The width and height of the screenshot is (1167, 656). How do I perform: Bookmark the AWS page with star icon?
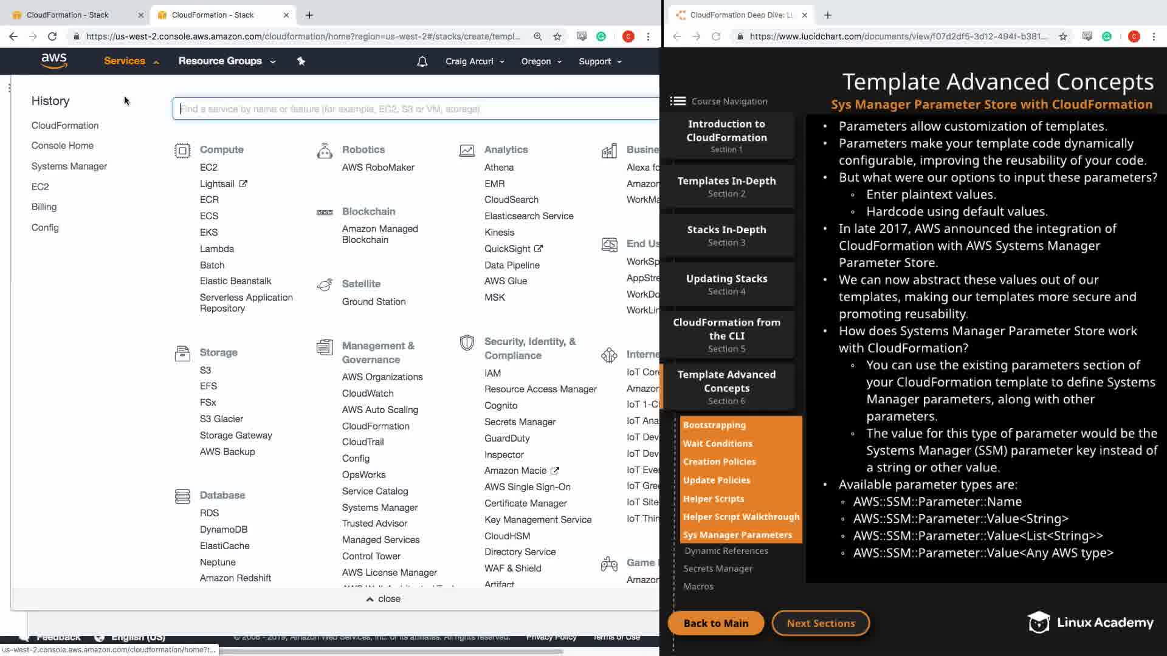point(557,36)
